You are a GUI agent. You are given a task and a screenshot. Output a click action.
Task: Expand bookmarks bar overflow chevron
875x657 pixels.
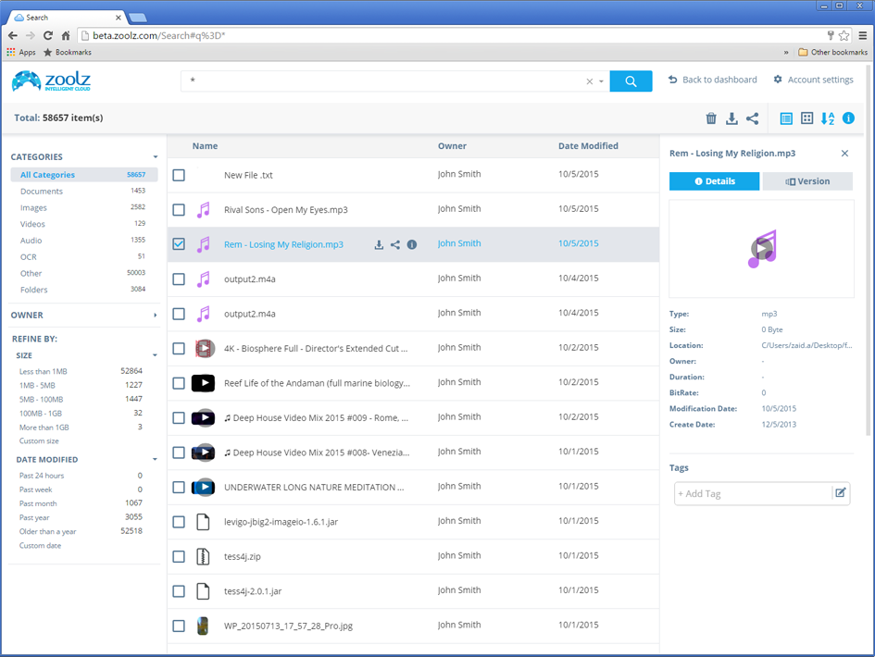[786, 53]
